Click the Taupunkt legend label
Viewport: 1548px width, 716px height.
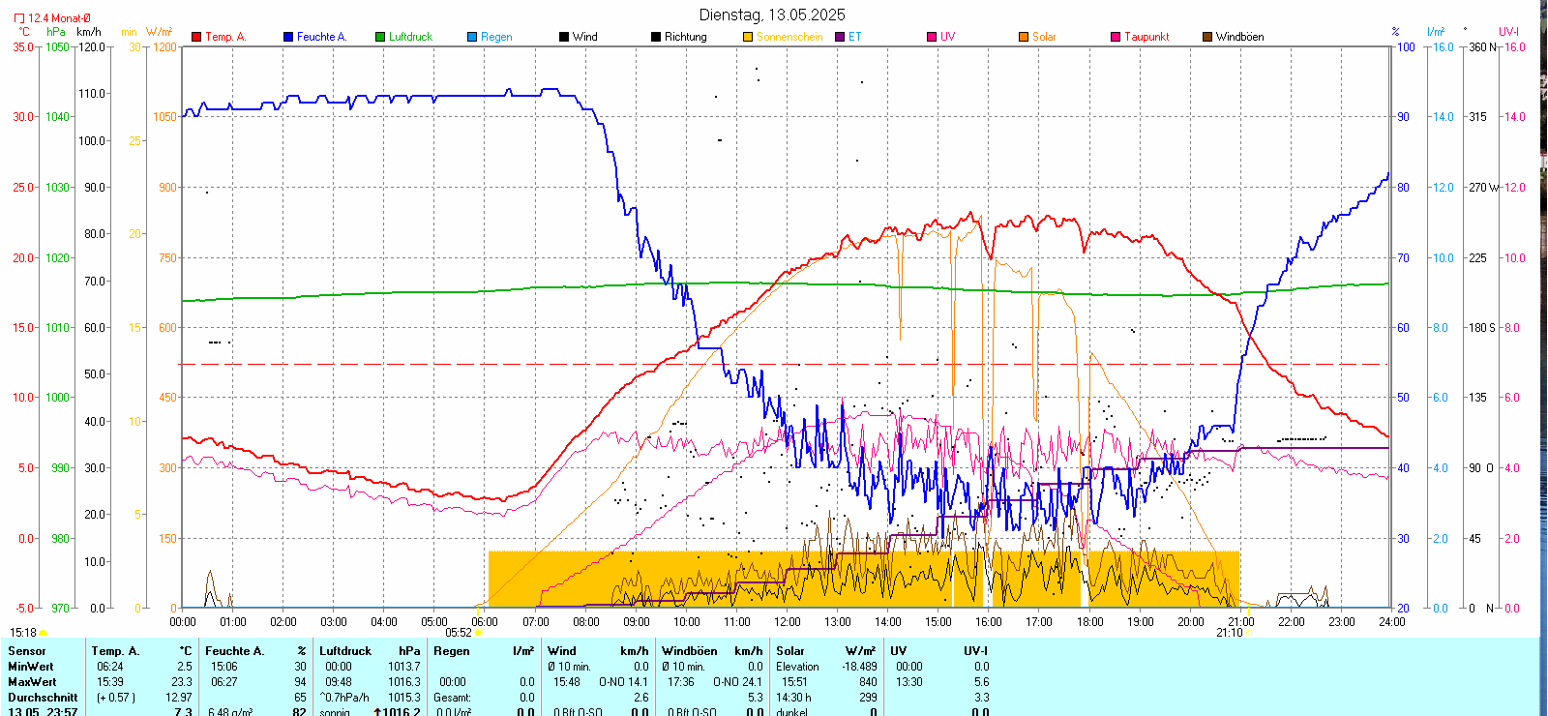1146,37
